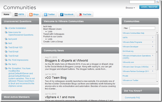This screenshot has width=162, height=102.
Task: Expand VMware Beta Programs arrow
Action: [153, 42]
